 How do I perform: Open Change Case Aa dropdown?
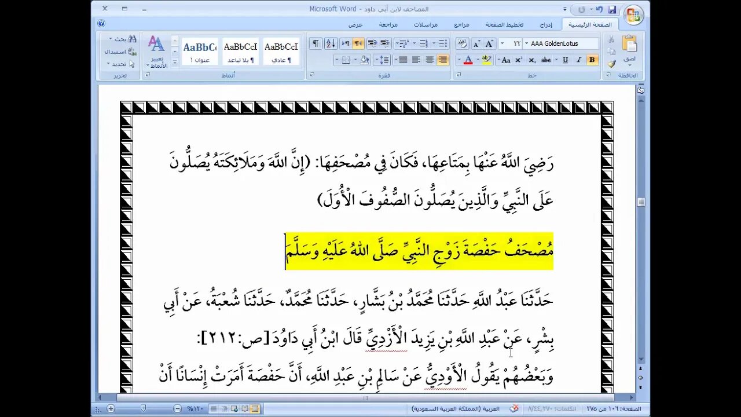(x=505, y=60)
